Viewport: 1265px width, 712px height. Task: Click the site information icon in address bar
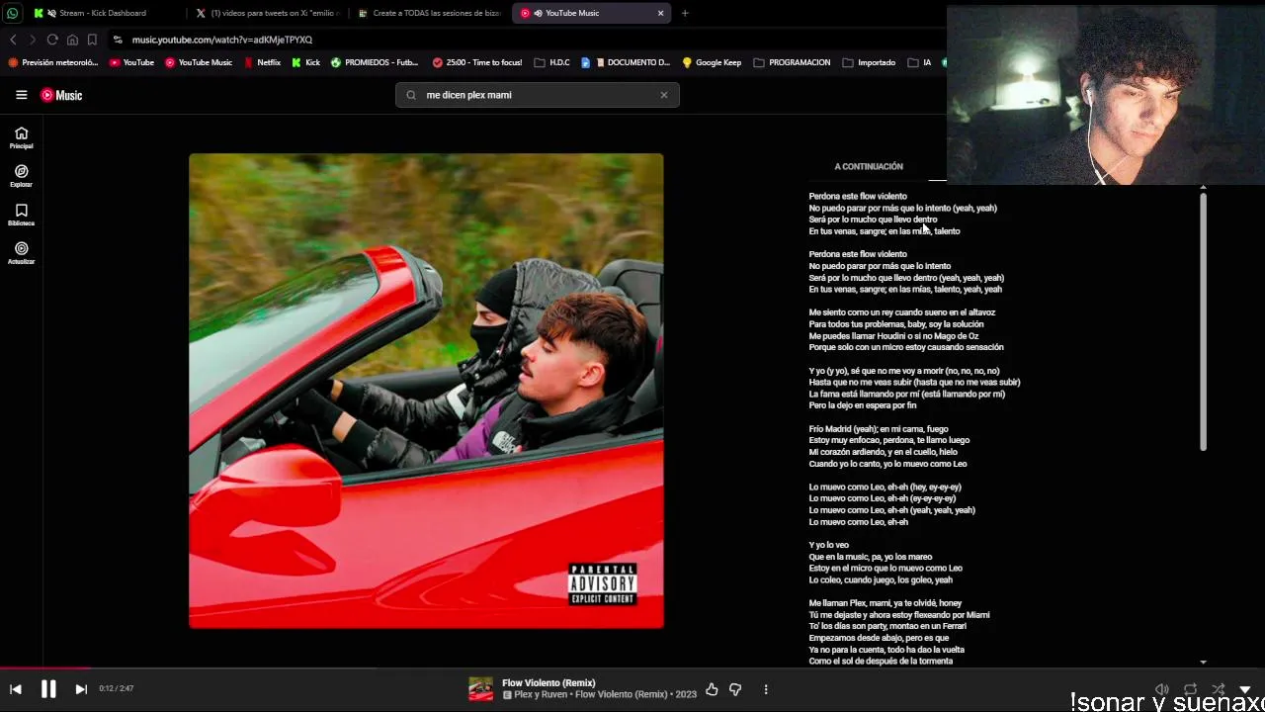tap(118, 40)
